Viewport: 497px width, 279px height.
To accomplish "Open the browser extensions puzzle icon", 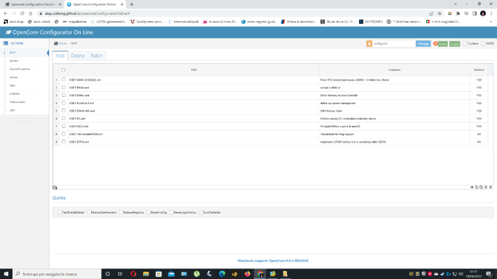I will pyautogui.click(x=458, y=14).
